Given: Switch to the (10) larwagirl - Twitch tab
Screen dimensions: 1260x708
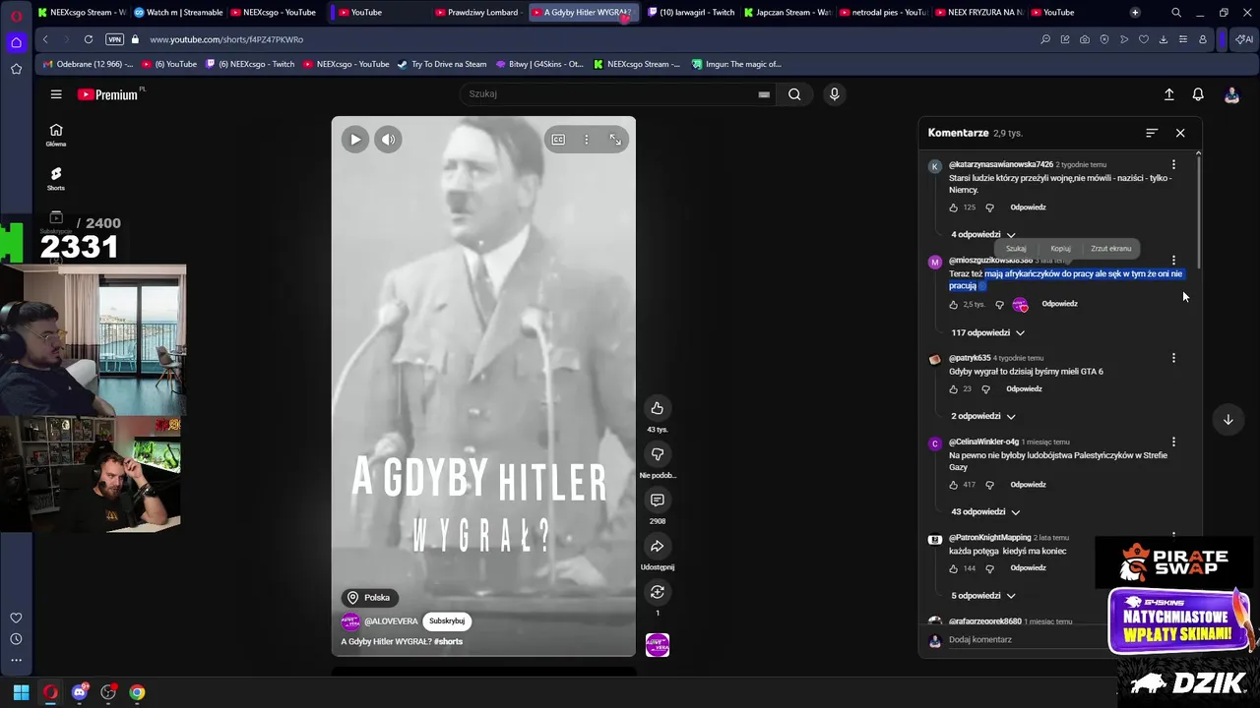Looking at the screenshot, I should [x=691, y=12].
